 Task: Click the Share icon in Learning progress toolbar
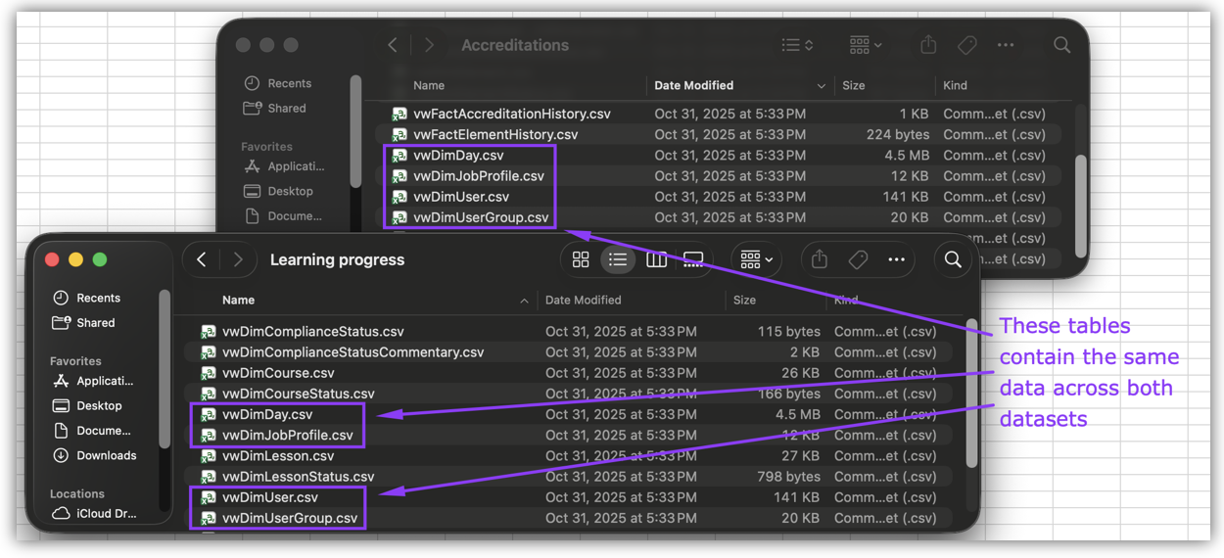pyautogui.click(x=820, y=259)
